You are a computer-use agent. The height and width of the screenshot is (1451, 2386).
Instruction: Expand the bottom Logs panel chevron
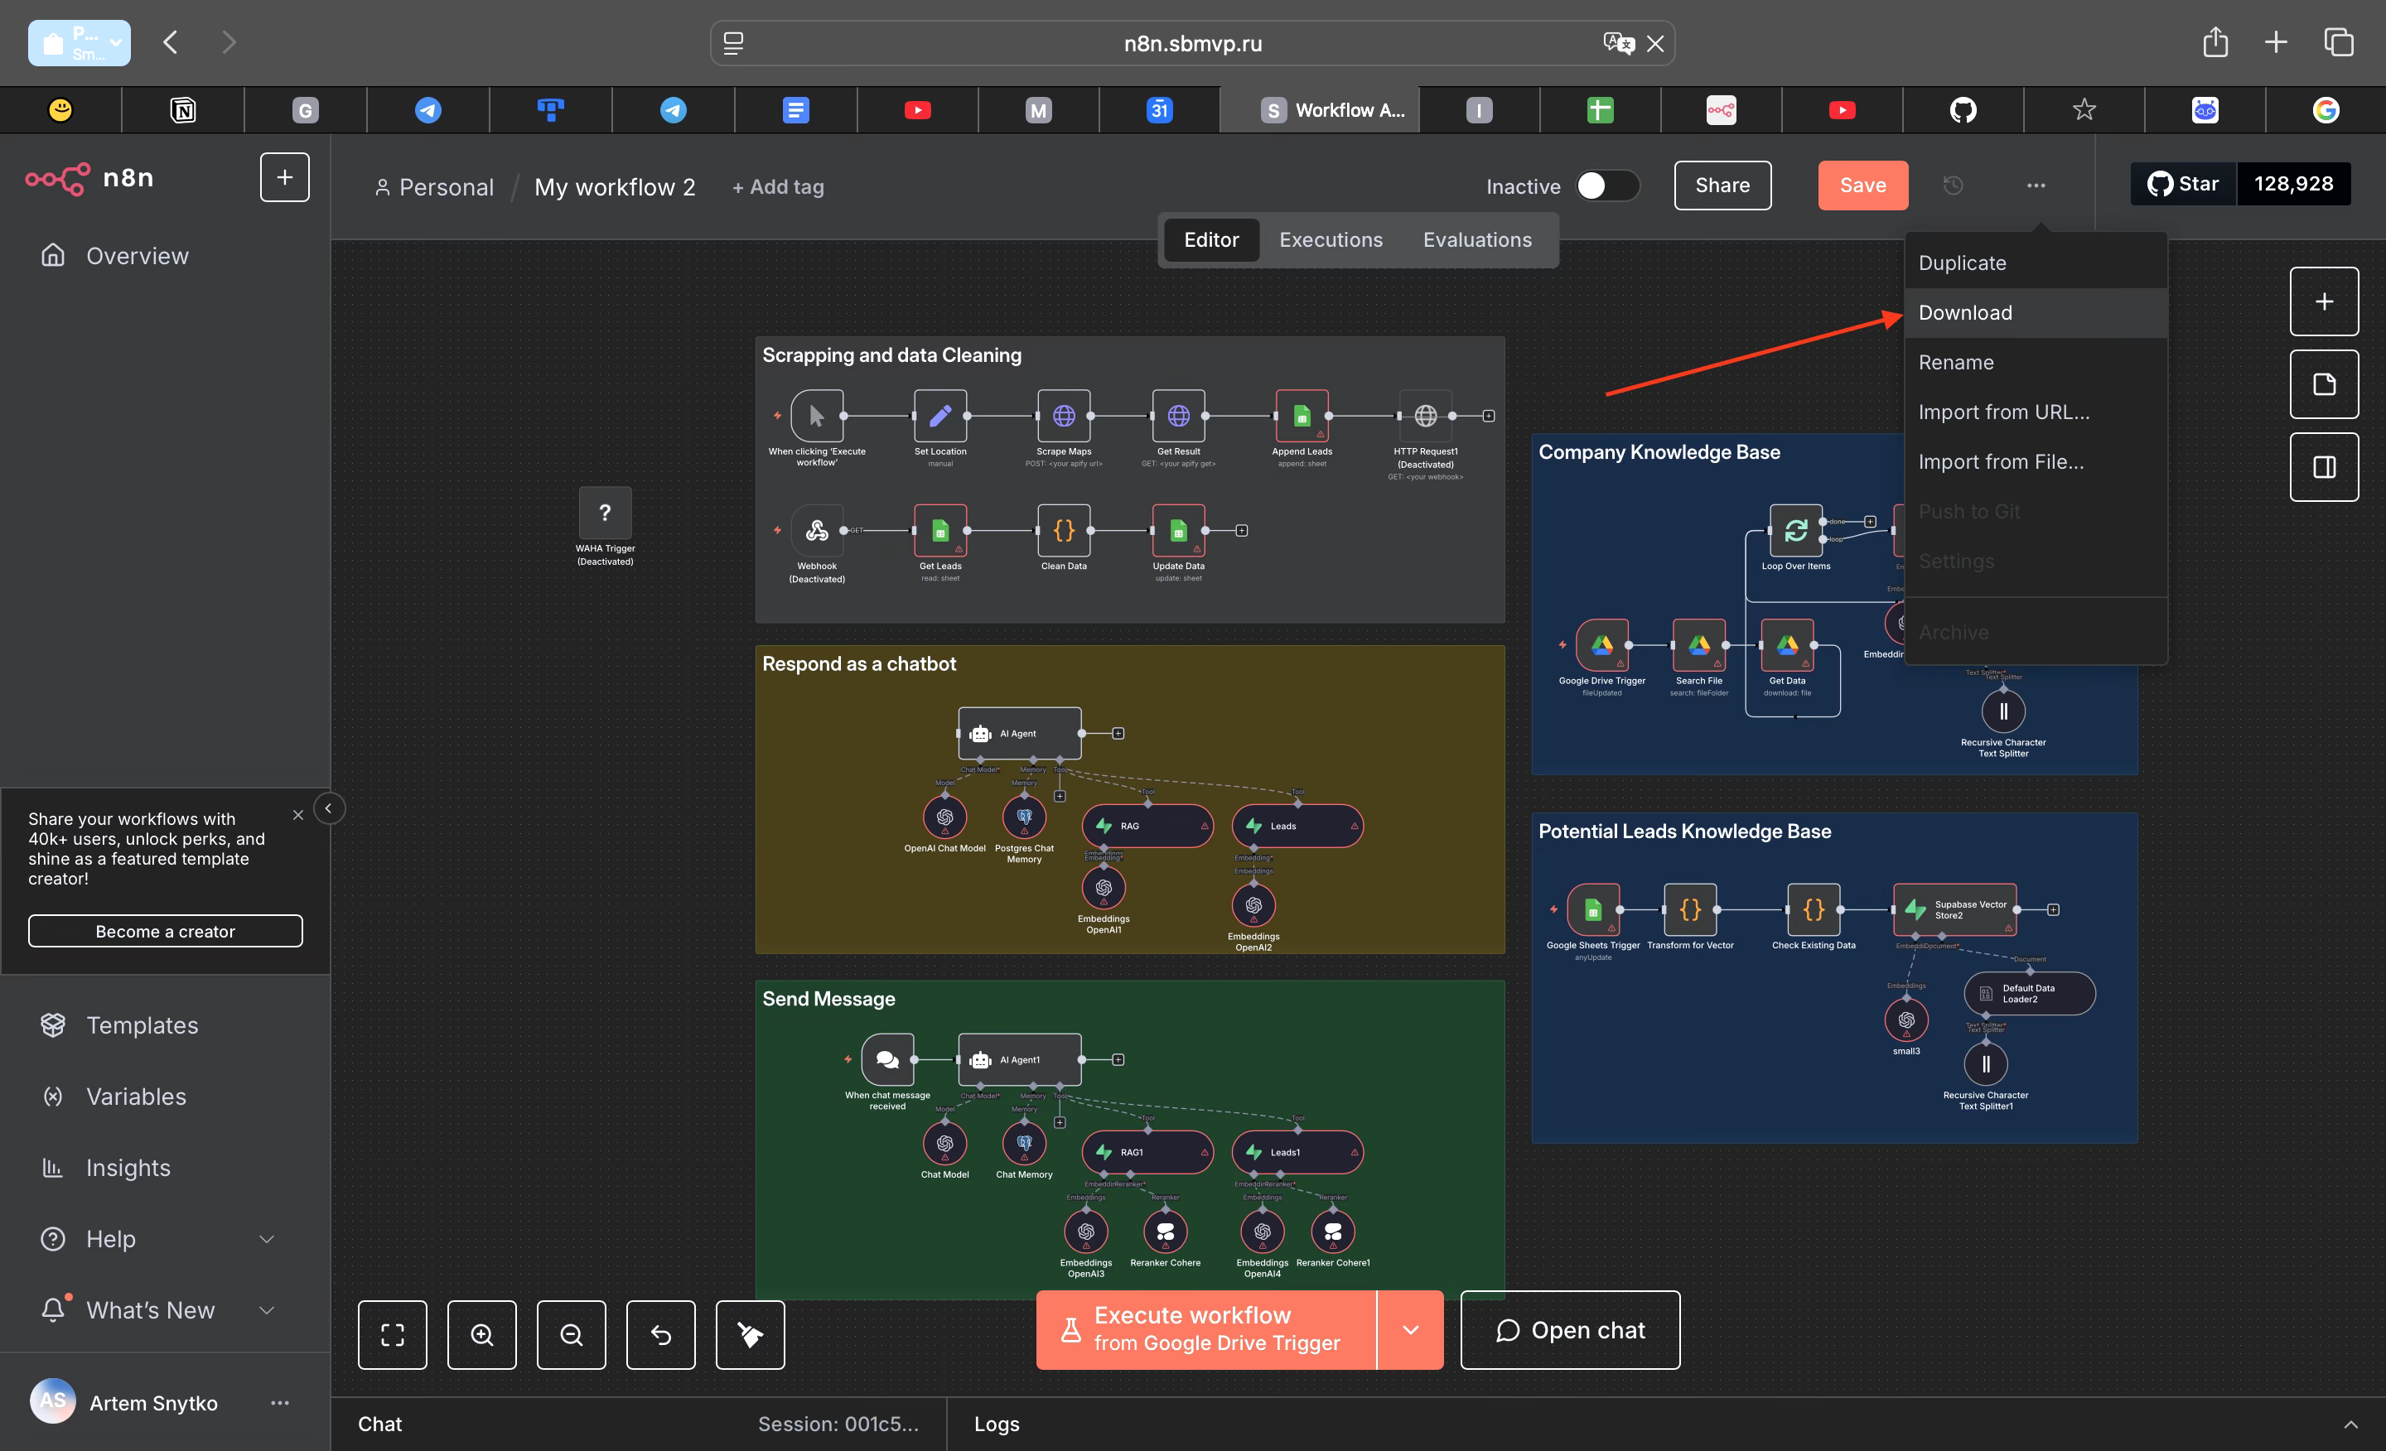click(2350, 1424)
